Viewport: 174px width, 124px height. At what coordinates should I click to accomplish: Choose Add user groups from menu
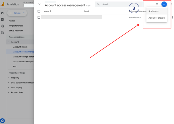157,18
